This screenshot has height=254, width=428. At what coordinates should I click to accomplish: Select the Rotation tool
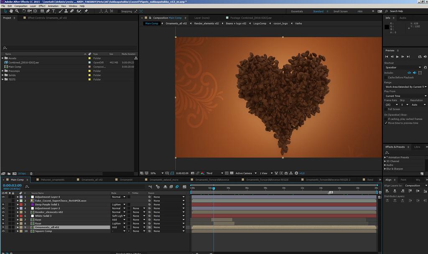pos(24,11)
